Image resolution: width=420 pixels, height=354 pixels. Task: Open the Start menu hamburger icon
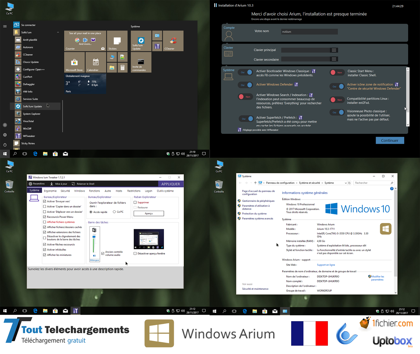point(5,26)
